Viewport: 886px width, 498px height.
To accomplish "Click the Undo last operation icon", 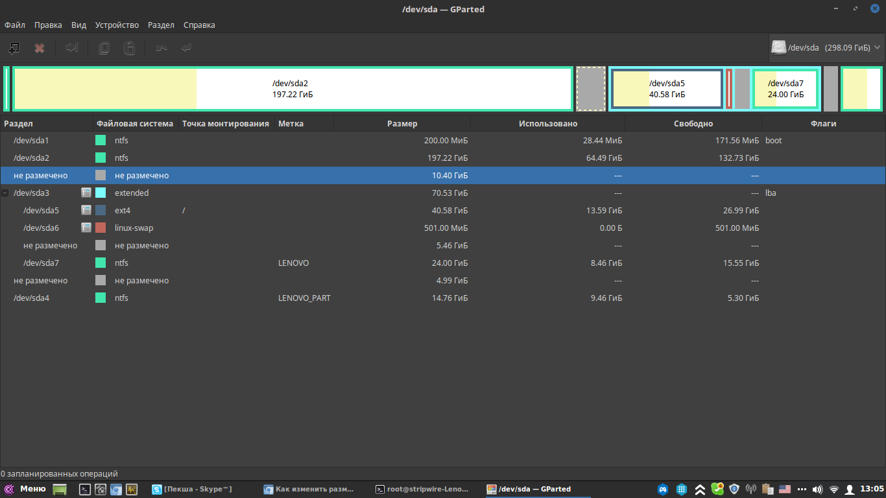I will click(x=162, y=48).
